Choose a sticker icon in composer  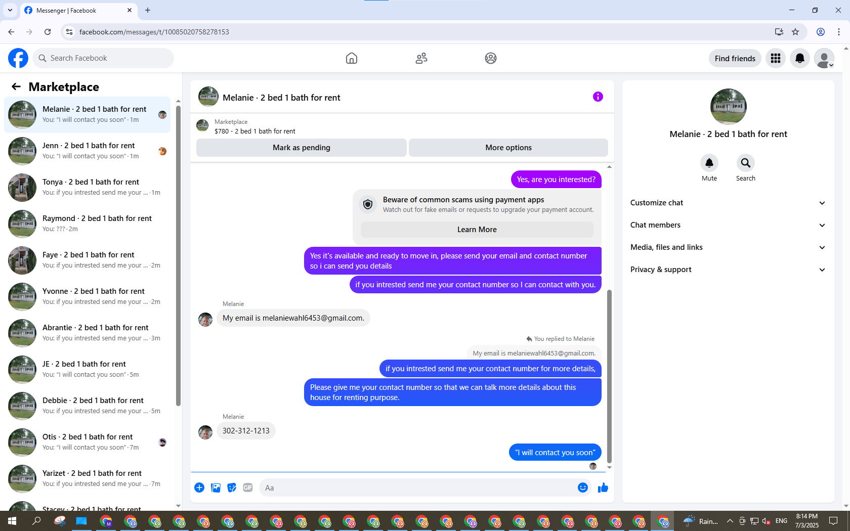point(232,488)
